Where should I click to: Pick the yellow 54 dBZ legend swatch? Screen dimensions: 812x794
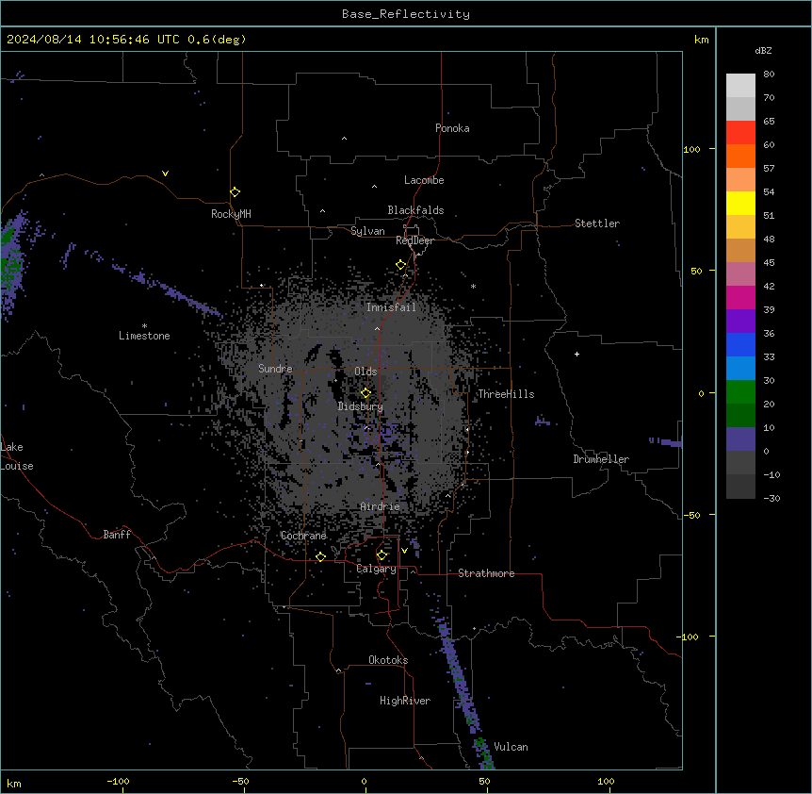click(740, 203)
